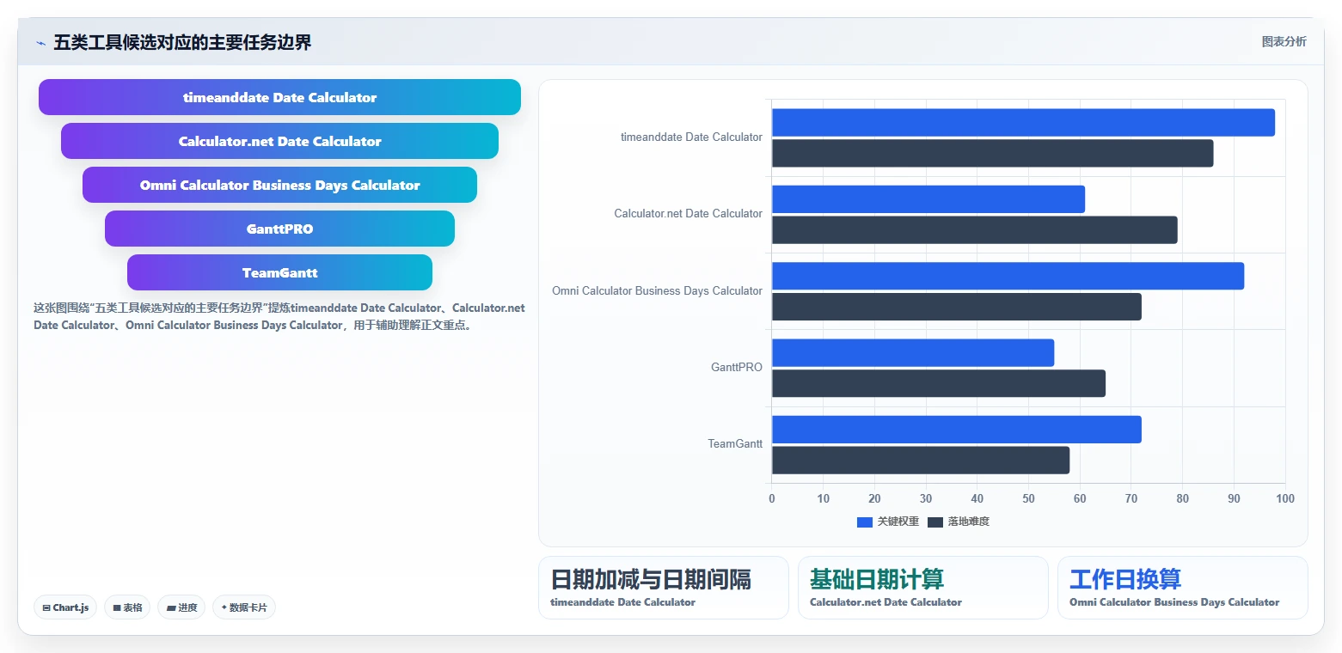Click the 50 value on the x-axis
1342x653 pixels.
coord(1028,499)
